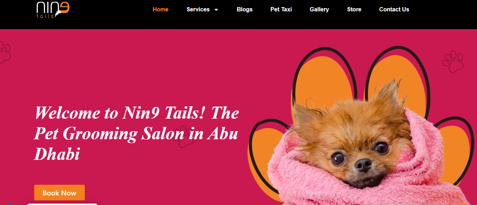Go to the Blogs page

[244, 10]
